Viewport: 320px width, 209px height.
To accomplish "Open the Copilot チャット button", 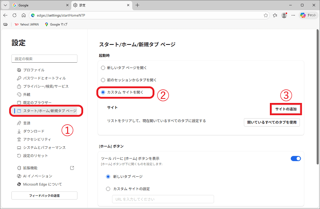I will pos(308,15).
